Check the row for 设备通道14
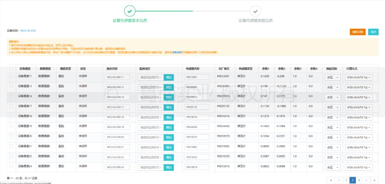 (x=11, y=96)
